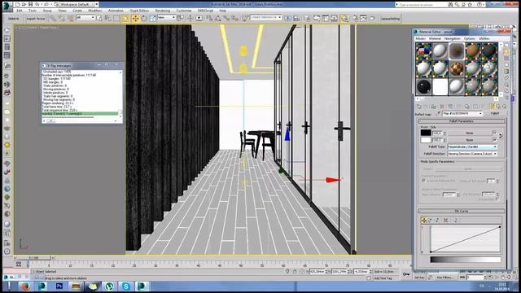Click the swap Front/Side colors arrow
The image size is (521, 293).
click(501, 136)
